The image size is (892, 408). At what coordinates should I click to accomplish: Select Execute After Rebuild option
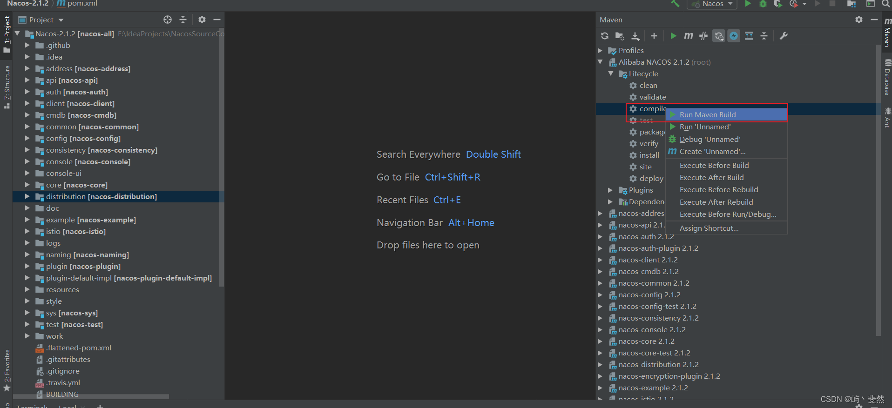[x=727, y=202]
